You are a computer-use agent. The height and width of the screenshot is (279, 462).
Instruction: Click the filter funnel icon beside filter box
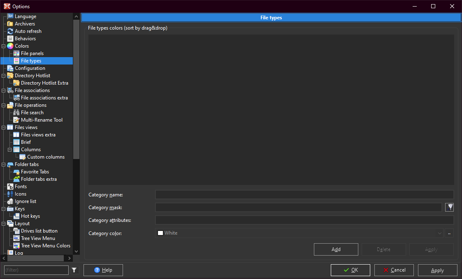click(74, 270)
